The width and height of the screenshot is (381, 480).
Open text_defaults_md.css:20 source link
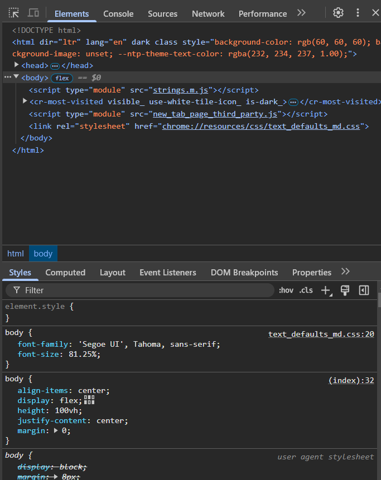click(x=321, y=334)
